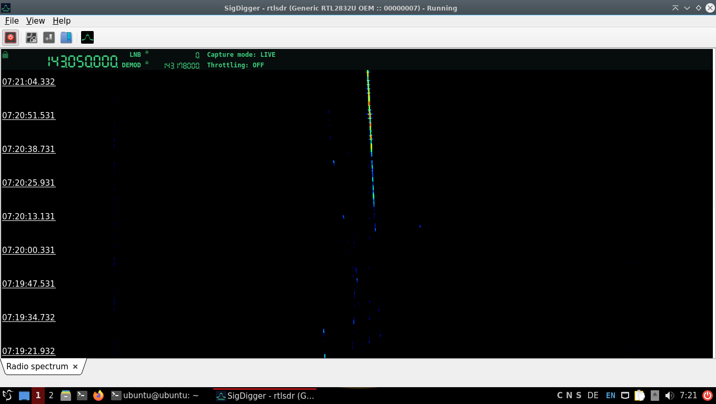This screenshot has height=404, width=716.
Task: Open the device settings gear icon
Action: click(32, 37)
